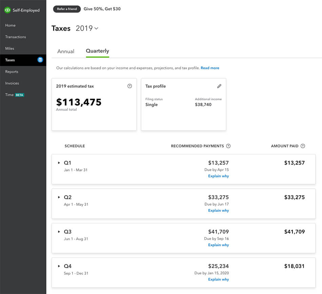Click the Refer a friend button
This screenshot has width=322, height=294.
point(67,9)
